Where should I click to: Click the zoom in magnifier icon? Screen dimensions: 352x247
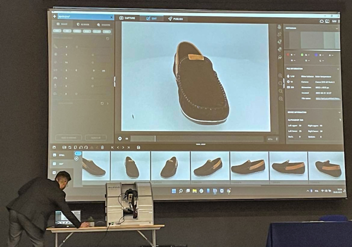(x=280, y=76)
